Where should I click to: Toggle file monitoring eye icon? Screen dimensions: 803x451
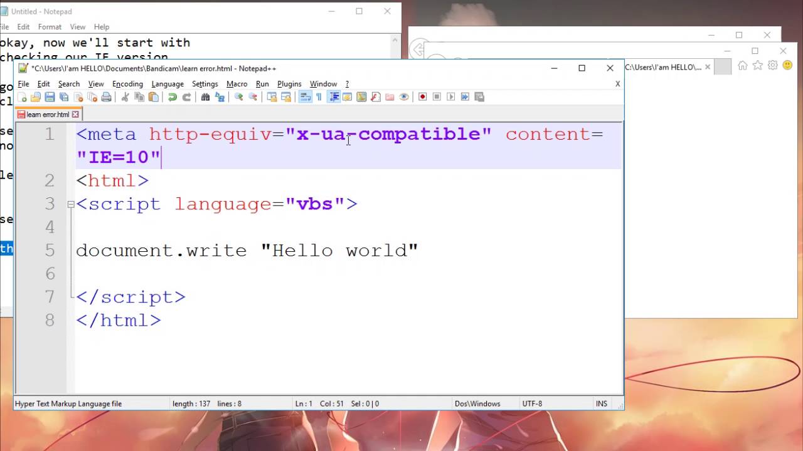(x=404, y=97)
